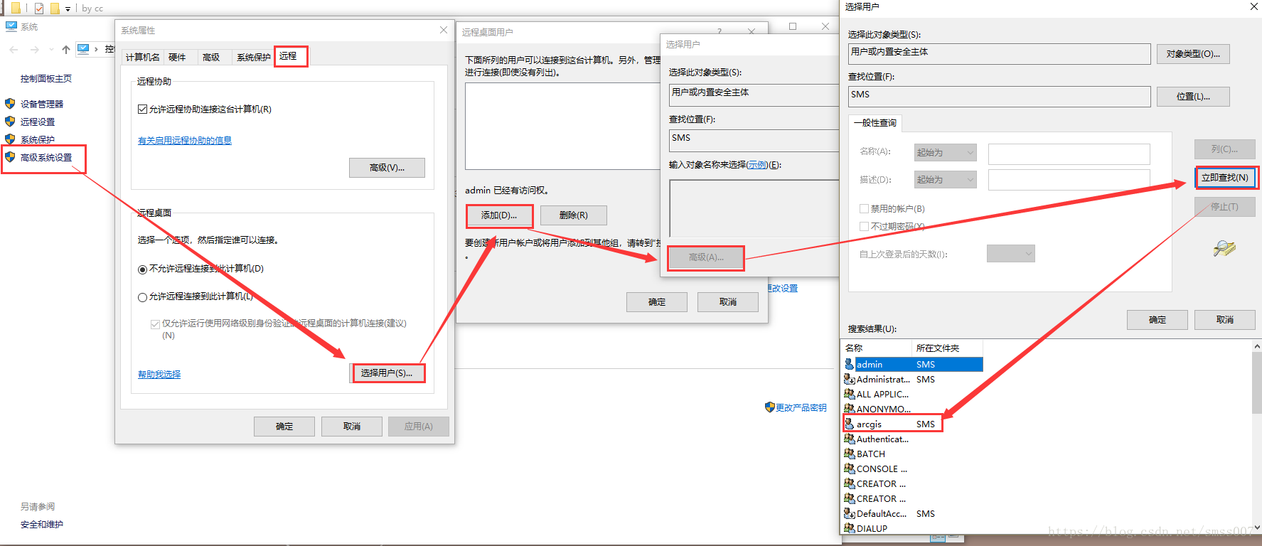
Task: Check the 禁用的帐户 checkbox
Action: pyautogui.click(x=864, y=208)
